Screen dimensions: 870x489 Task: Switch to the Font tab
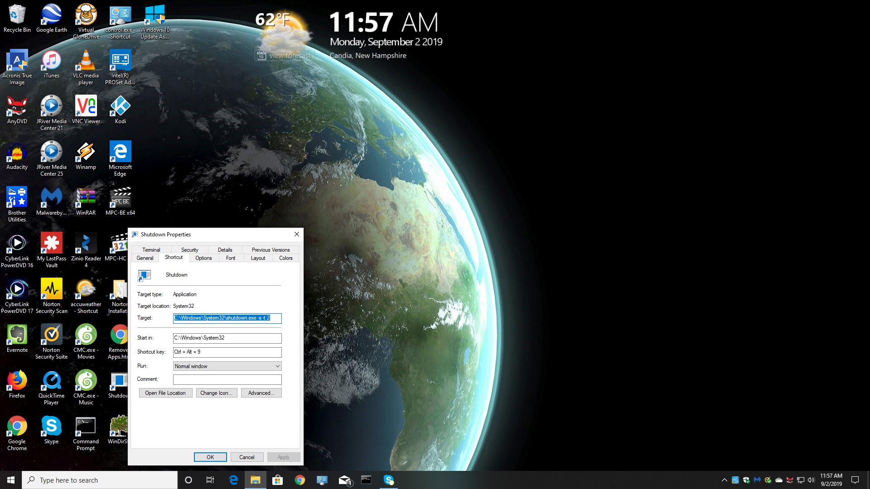click(231, 258)
